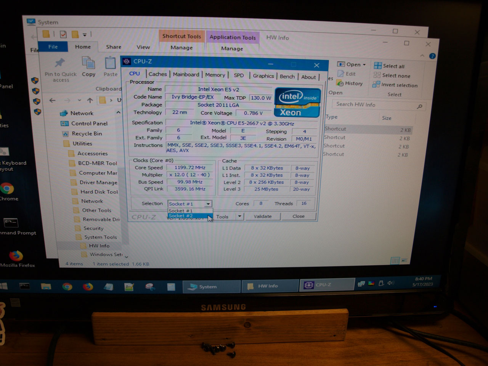Screen dimensions: 488x366
Task: Switch to the Mainboard tab in CPU-Z
Action: (186, 74)
